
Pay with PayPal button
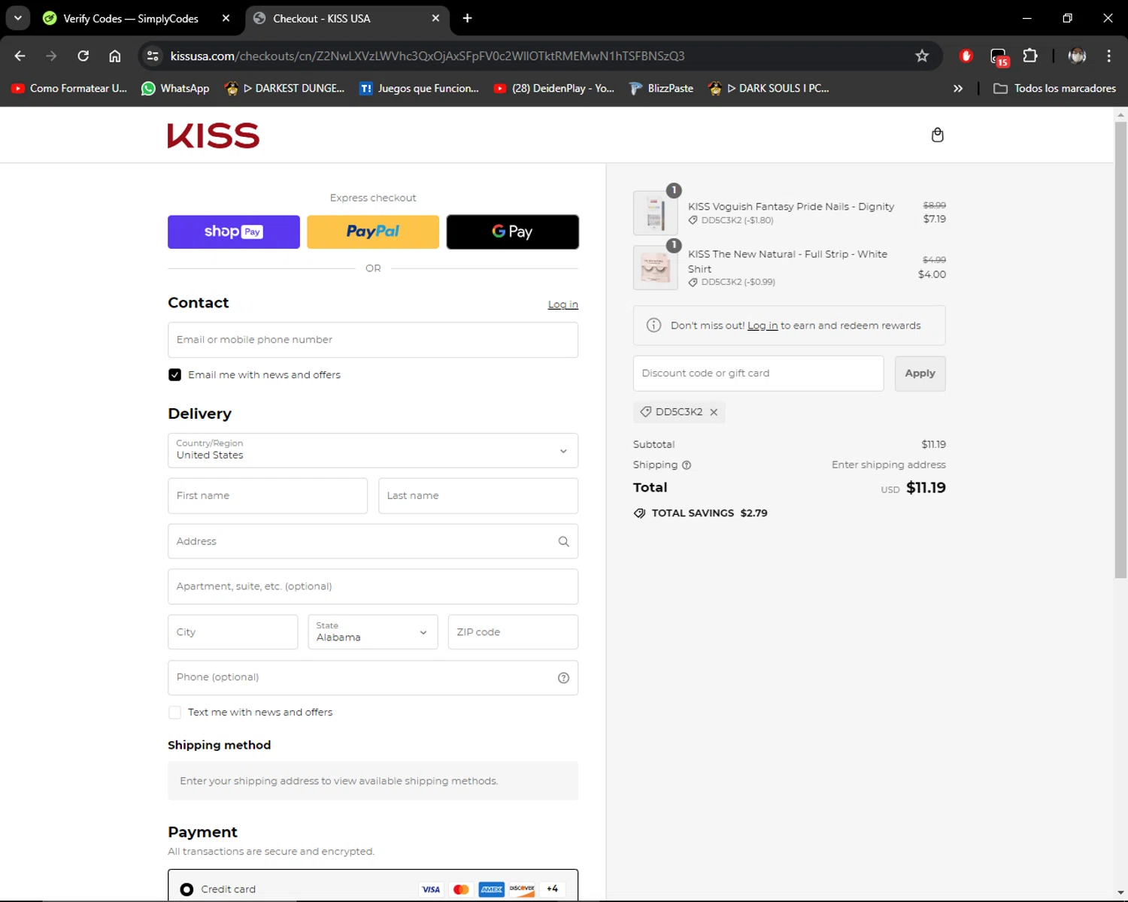coord(373,232)
